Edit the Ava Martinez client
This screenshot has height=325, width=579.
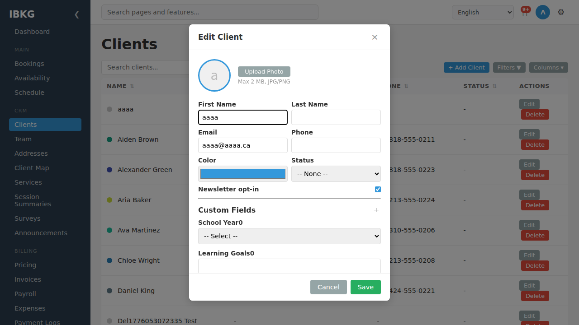tap(529, 225)
